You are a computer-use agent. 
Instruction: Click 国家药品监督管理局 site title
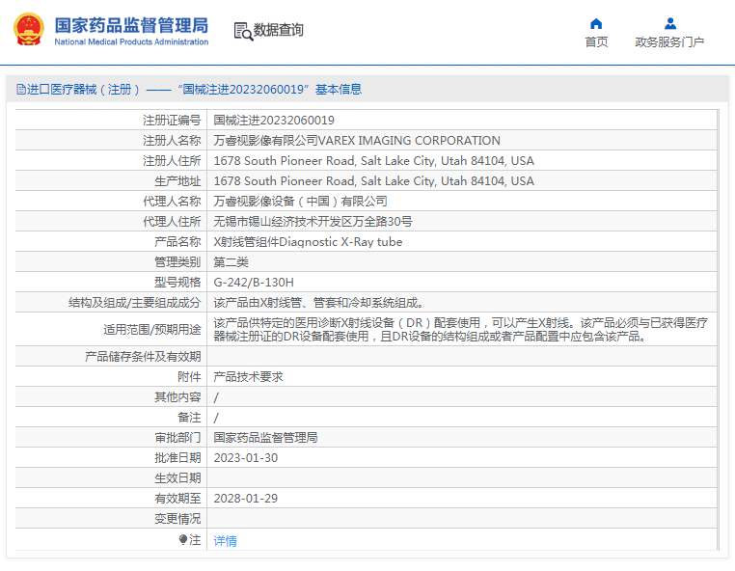(x=132, y=25)
